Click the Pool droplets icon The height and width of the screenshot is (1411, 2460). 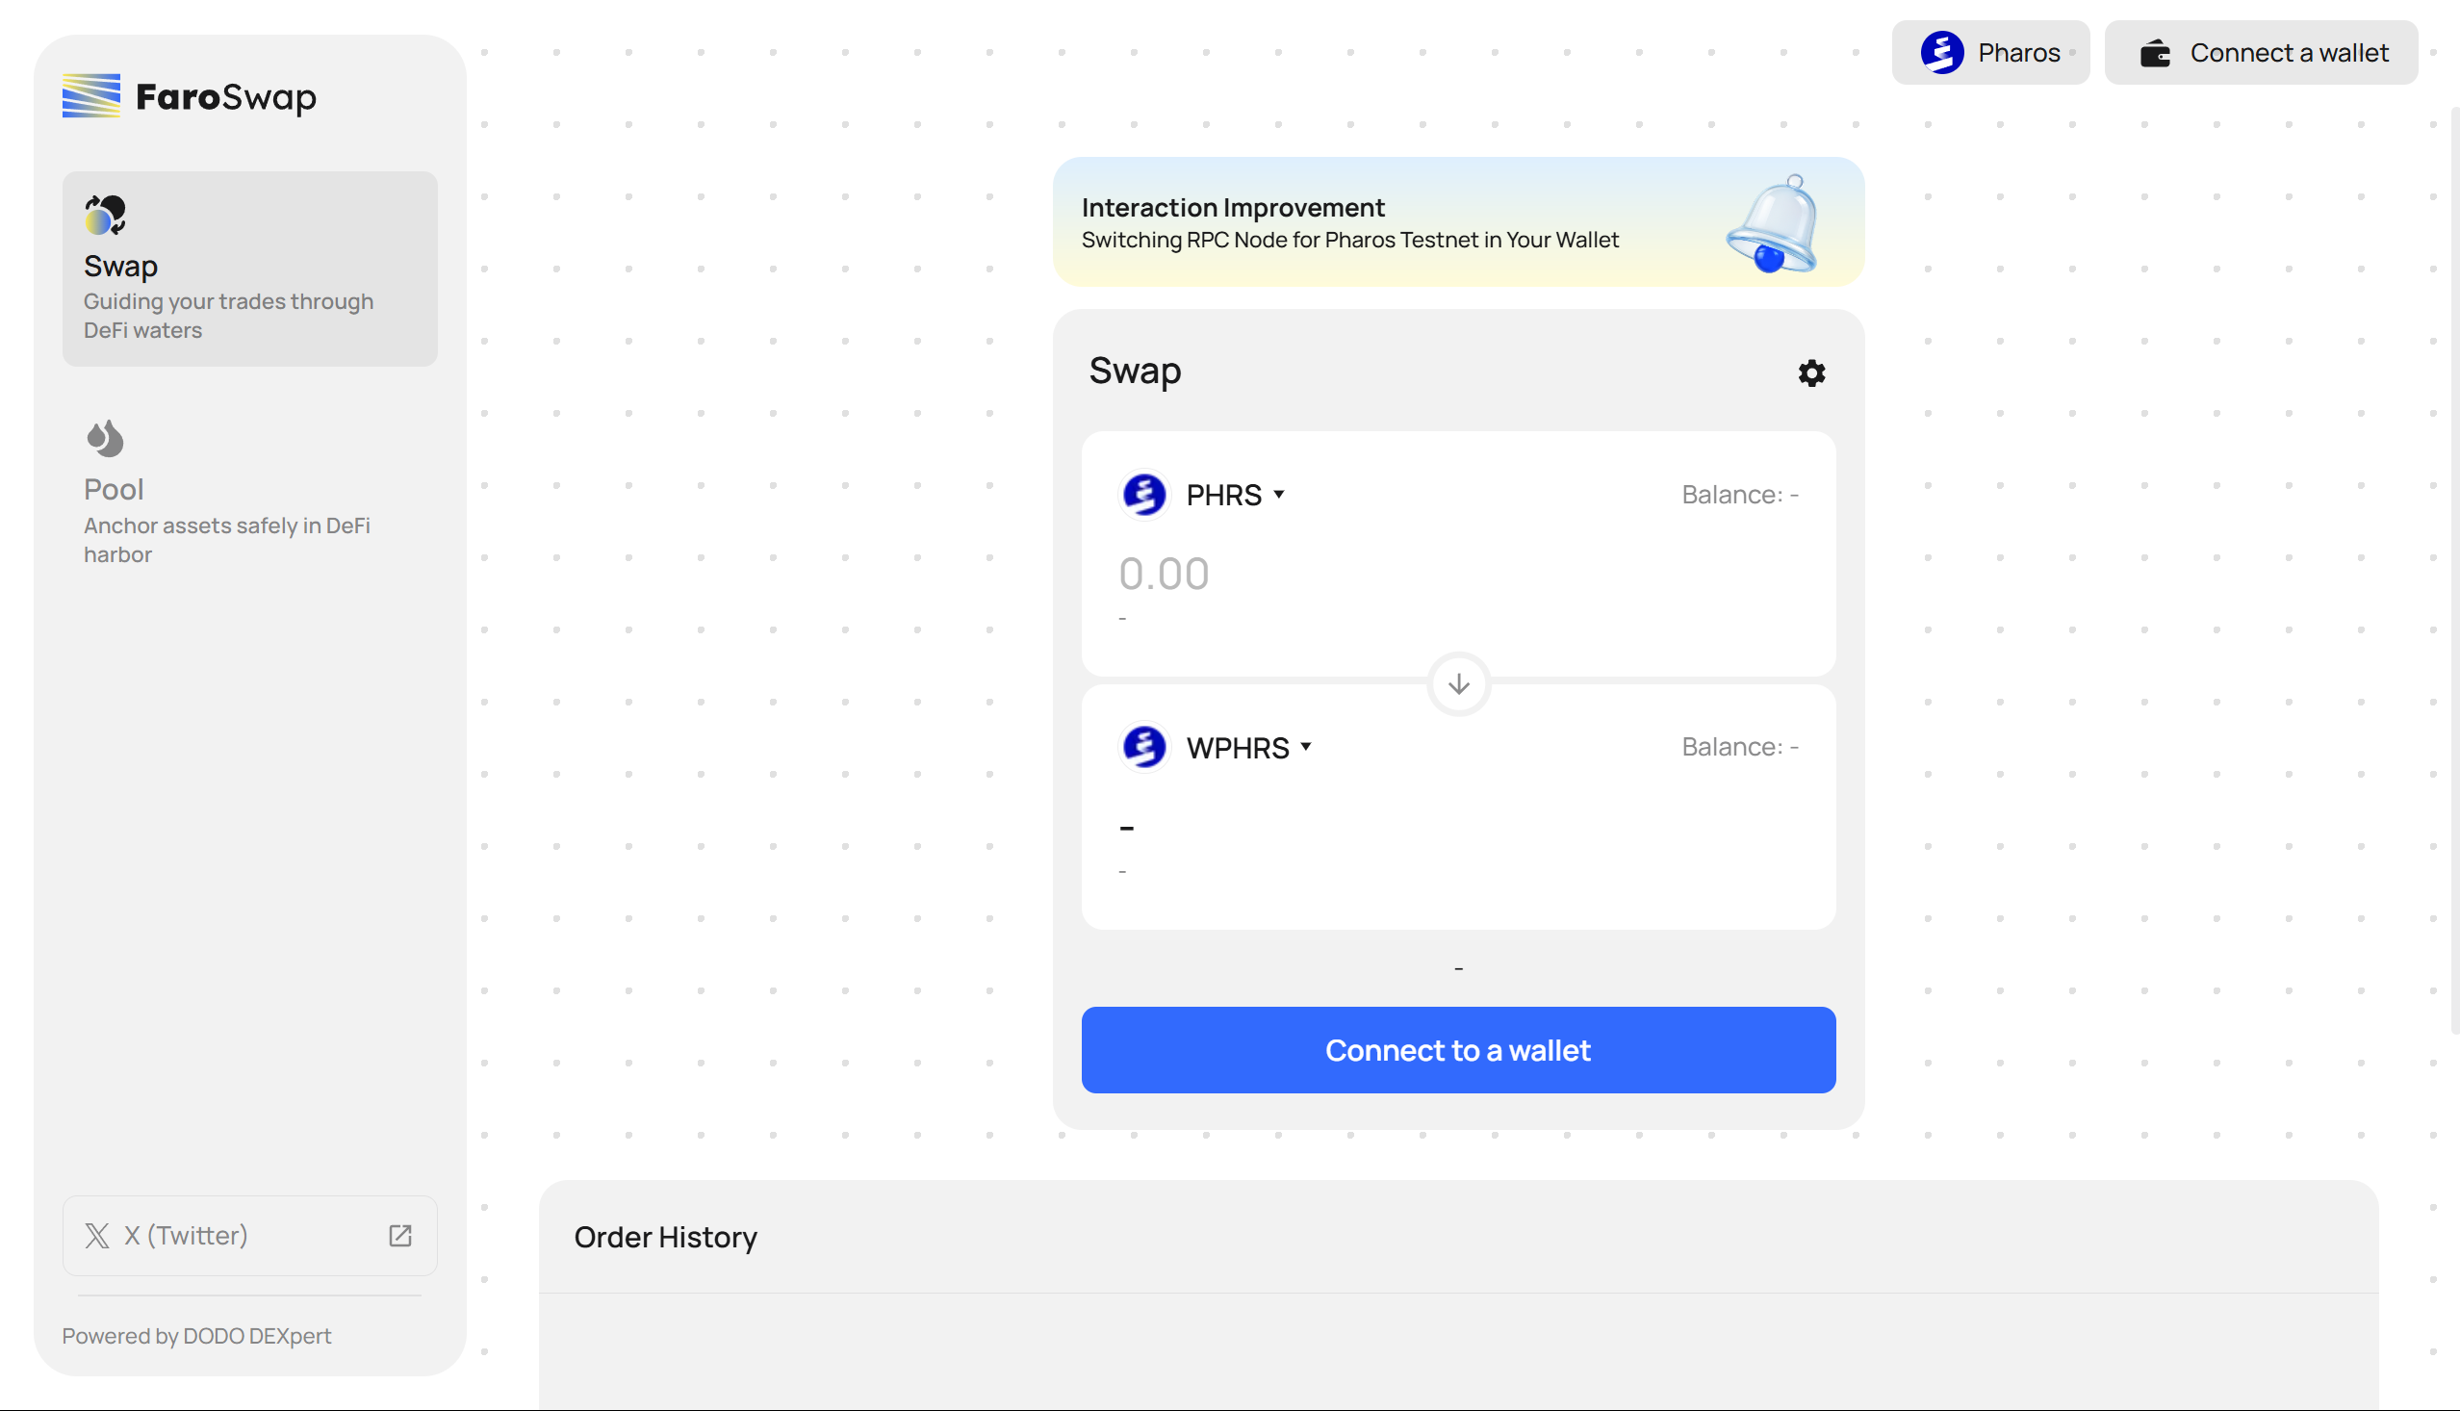(x=106, y=438)
